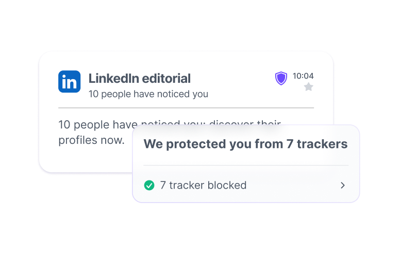Click the divider line below the email header
Viewport: 400px width, 257px height.
(186, 108)
